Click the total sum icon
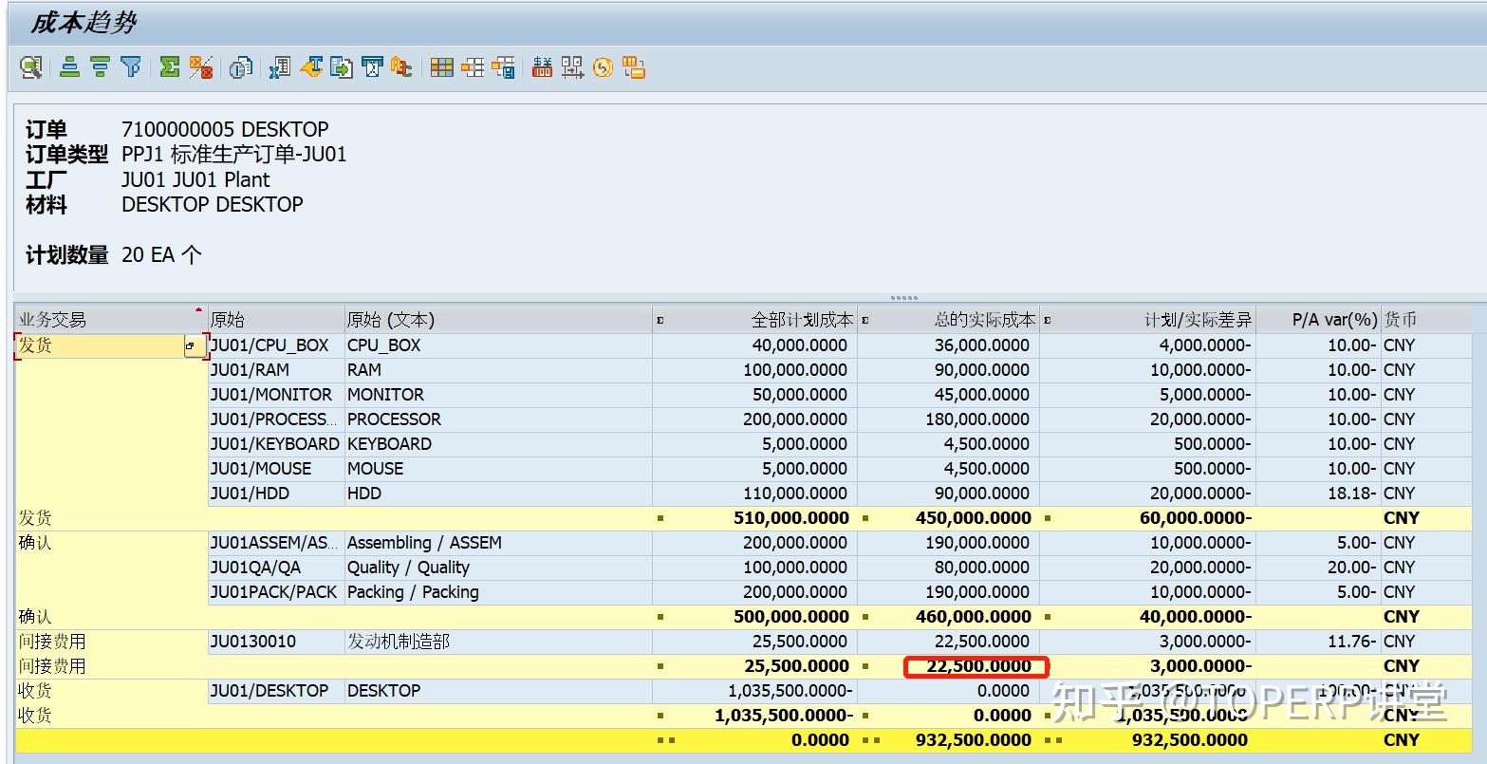 [168, 66]
